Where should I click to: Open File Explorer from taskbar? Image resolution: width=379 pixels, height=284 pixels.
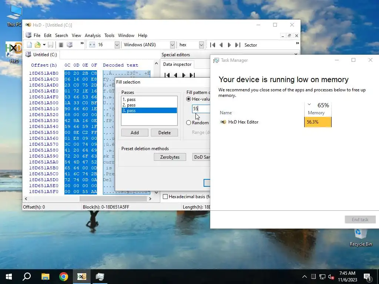click(45, 277)
